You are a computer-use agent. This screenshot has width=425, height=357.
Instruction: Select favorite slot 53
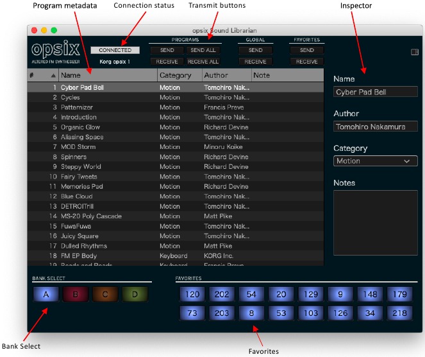coord(281,313)
